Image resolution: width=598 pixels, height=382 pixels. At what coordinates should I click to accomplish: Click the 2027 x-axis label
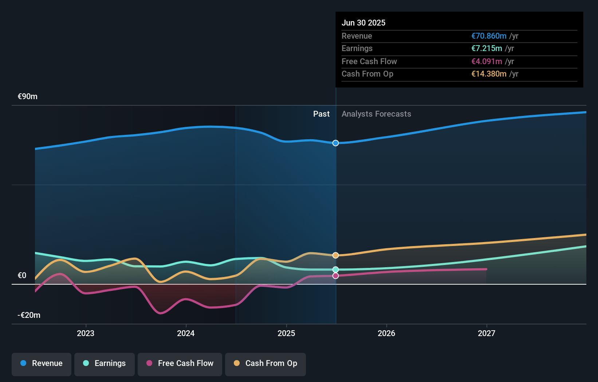pos(487,334)
